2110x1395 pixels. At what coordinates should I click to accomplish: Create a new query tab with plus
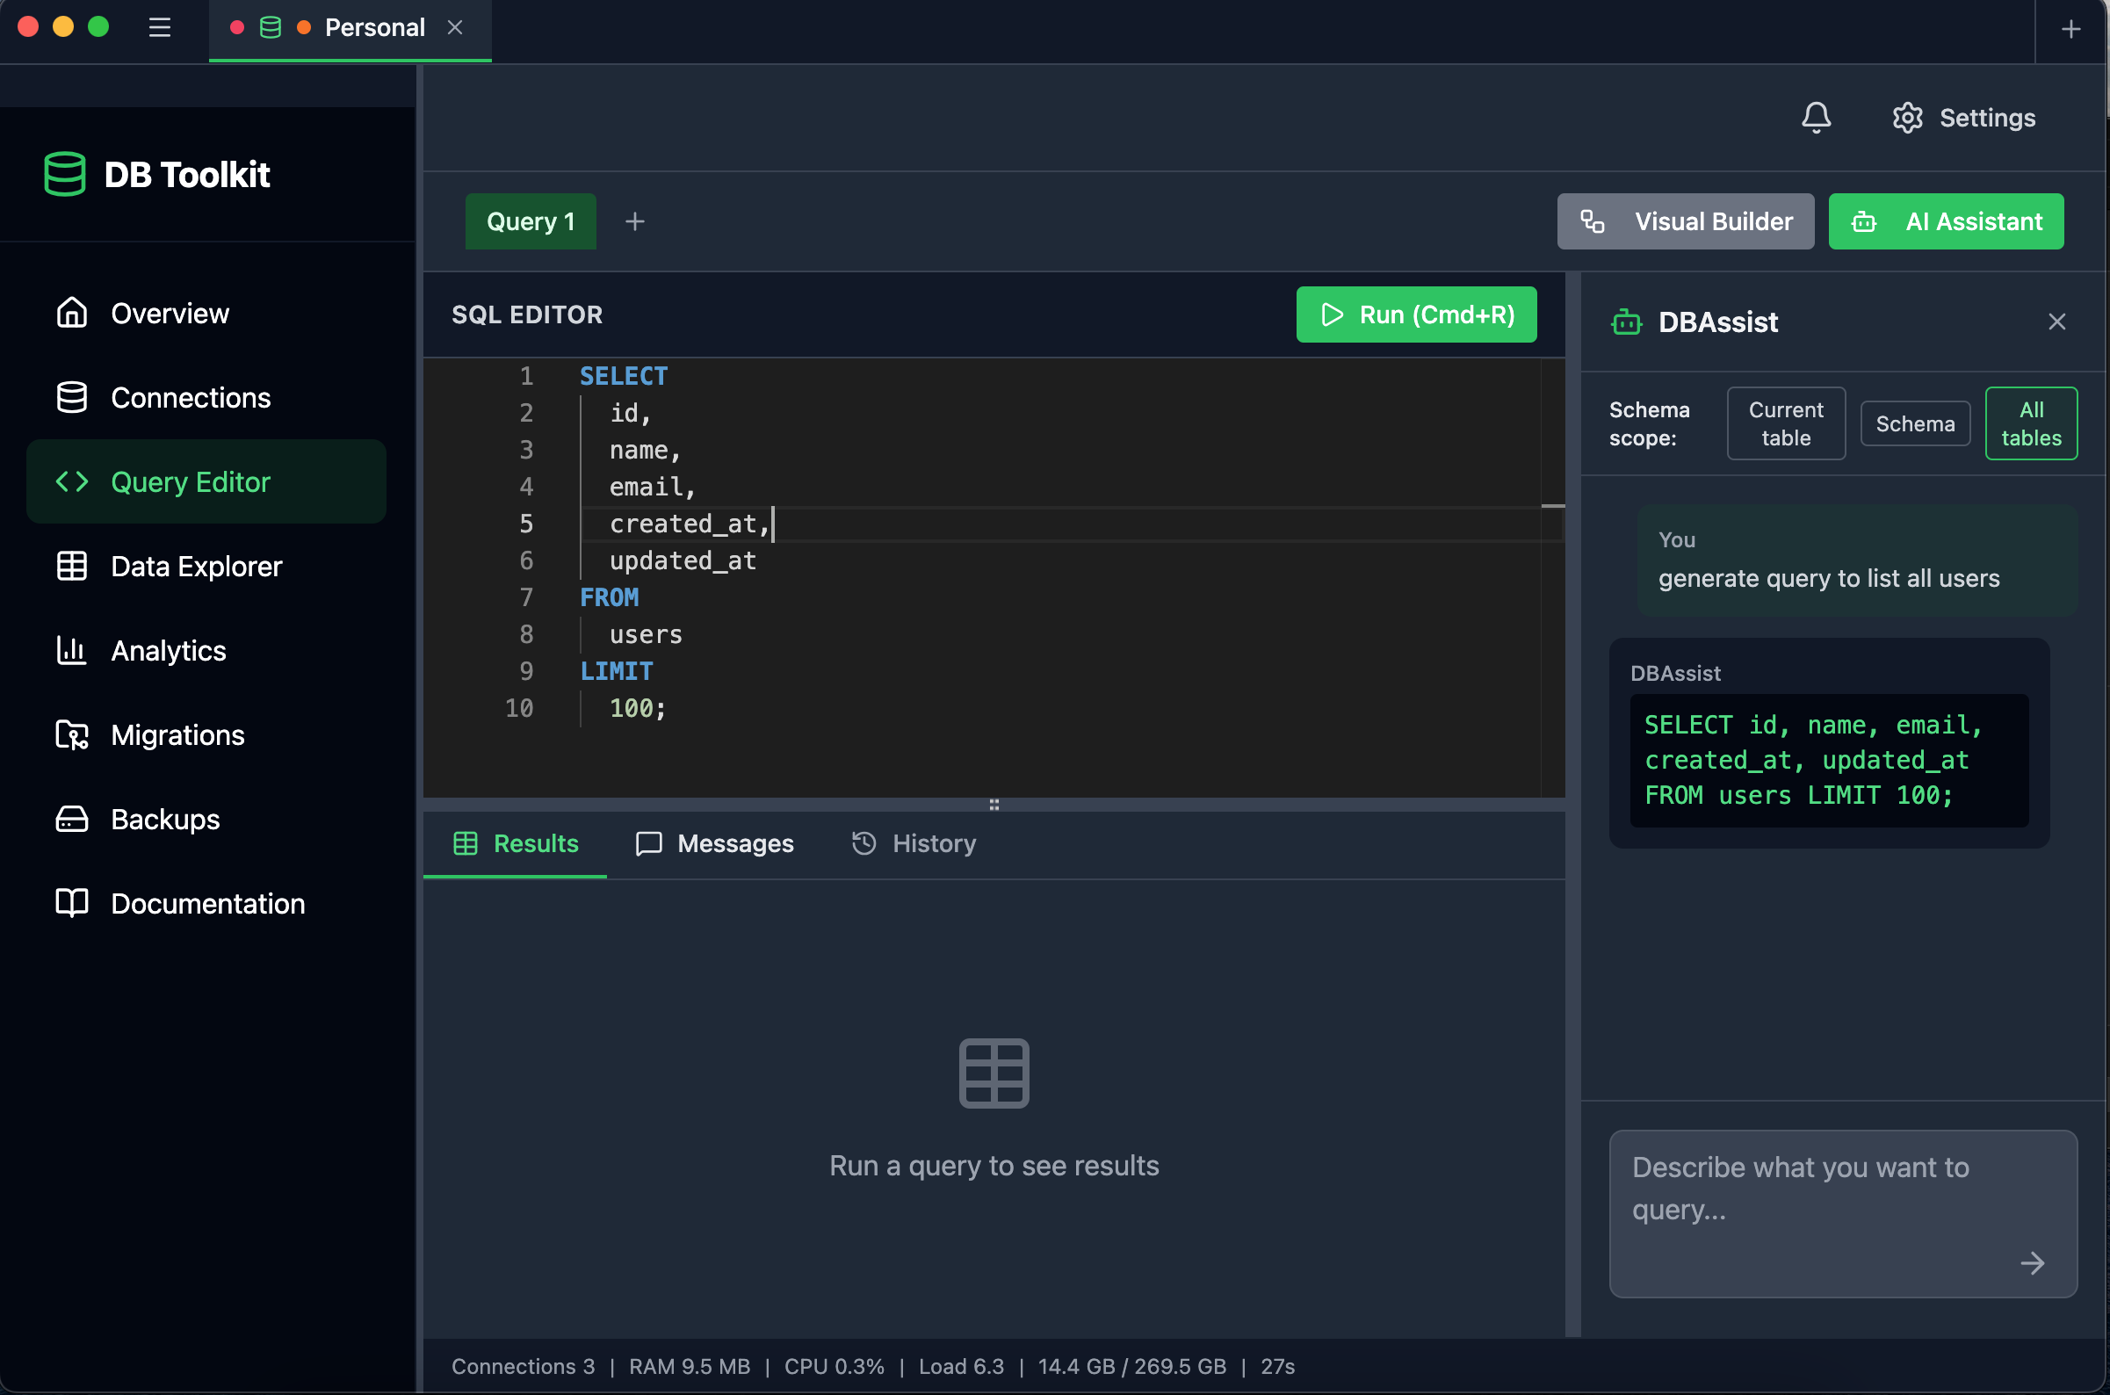click(634, 220)
